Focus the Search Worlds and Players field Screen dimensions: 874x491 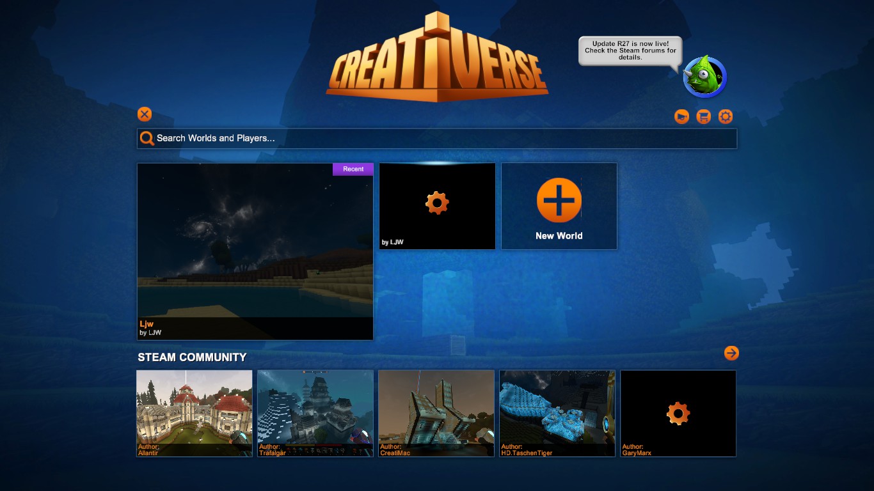(x=437, y=138)
